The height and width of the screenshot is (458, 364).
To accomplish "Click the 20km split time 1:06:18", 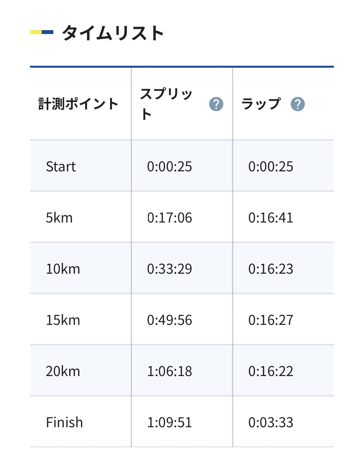I will [170, 372].
